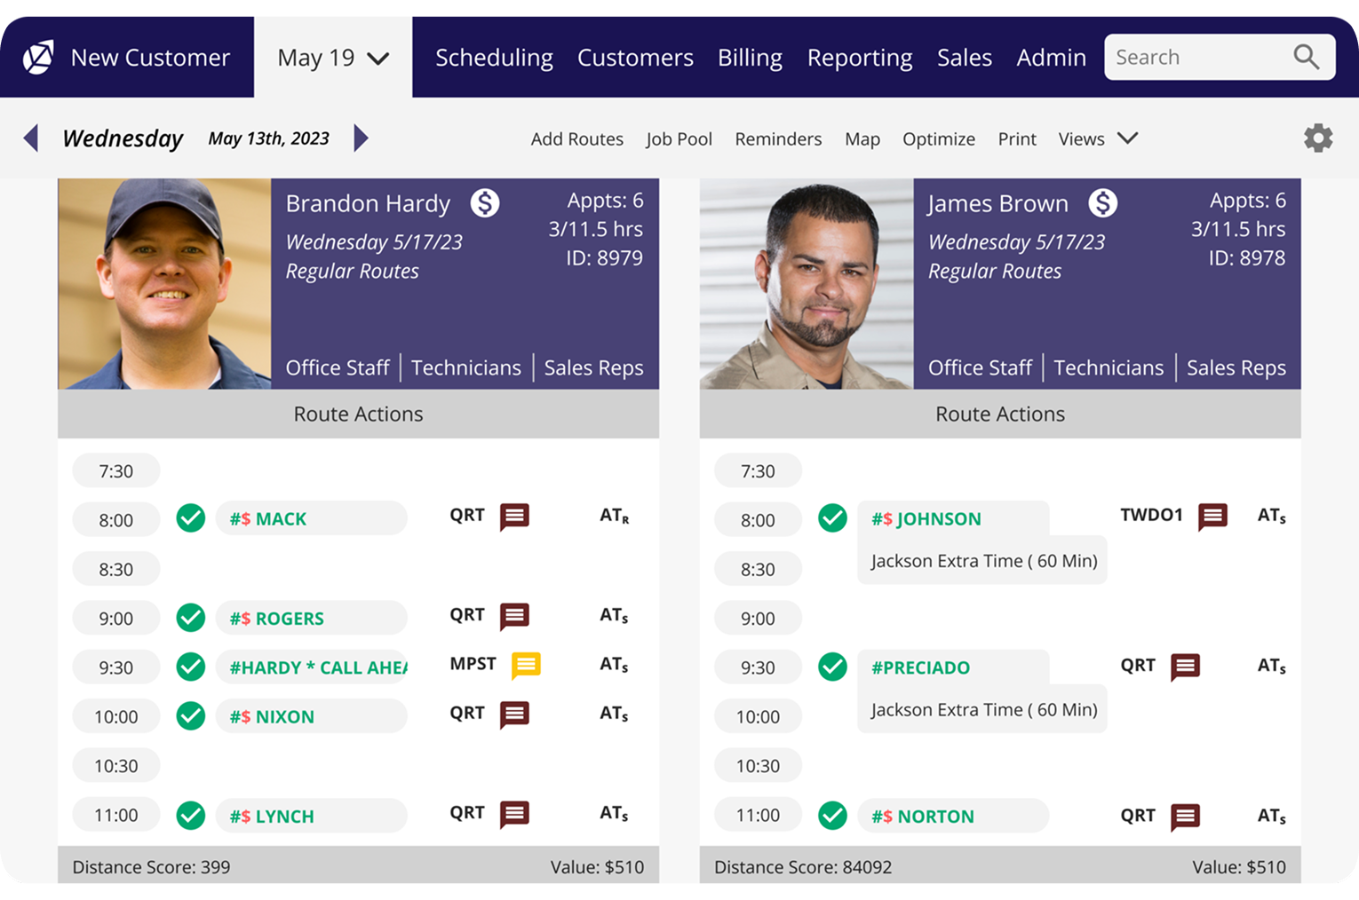This screenshot has height=900, width=1359.
Task: Click the 10:30 slot on James's route
Action: click(758, 766)
